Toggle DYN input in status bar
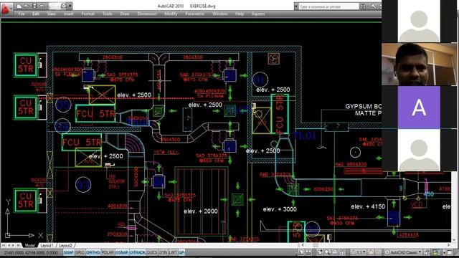 [x=163, y=252]
